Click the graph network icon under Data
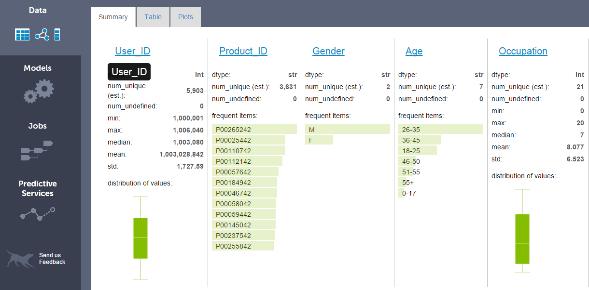589x290 pixels. coord(42,35)
